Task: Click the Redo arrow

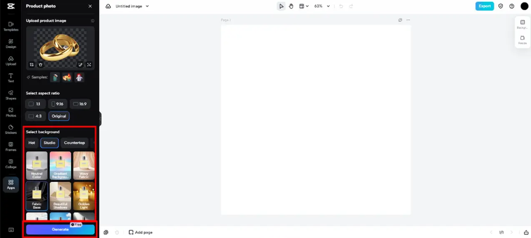Action: click(351, 6)
